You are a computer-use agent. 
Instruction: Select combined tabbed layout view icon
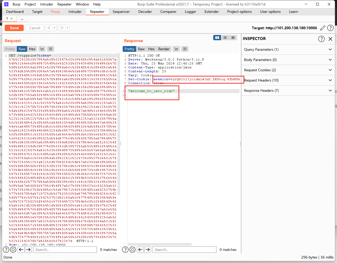pos(233,38)
